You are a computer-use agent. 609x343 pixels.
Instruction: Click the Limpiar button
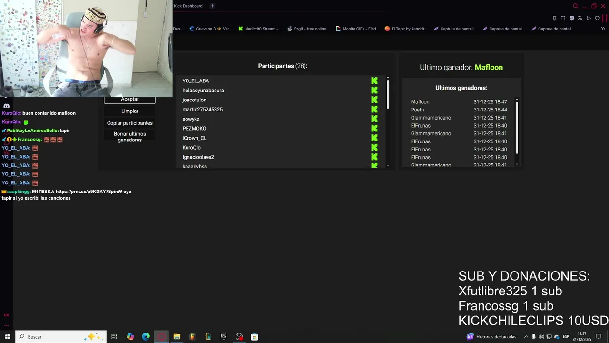coord(130,111)
